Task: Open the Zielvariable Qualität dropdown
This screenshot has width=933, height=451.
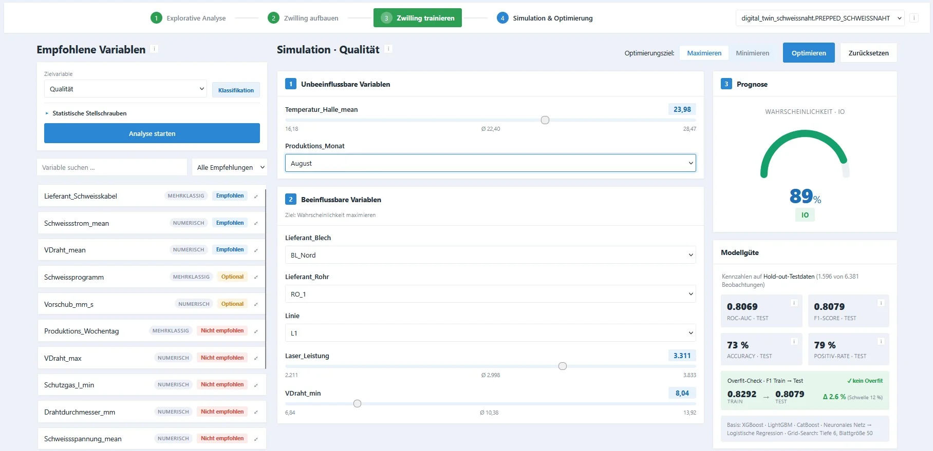Action: coord(125,89)
